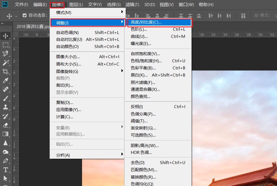
Task: Select the Pen tool
Action: pos(6,161)
